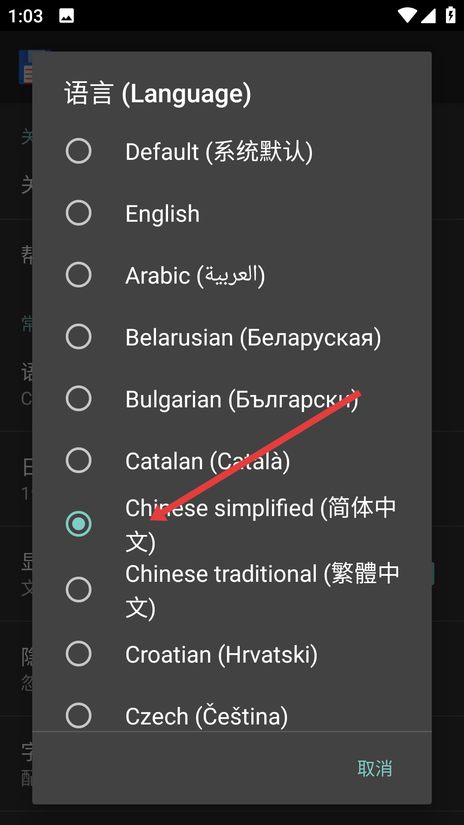Screen dimensions: 464x825
Task: Choose the Croatian radio button
Action: 79,654
